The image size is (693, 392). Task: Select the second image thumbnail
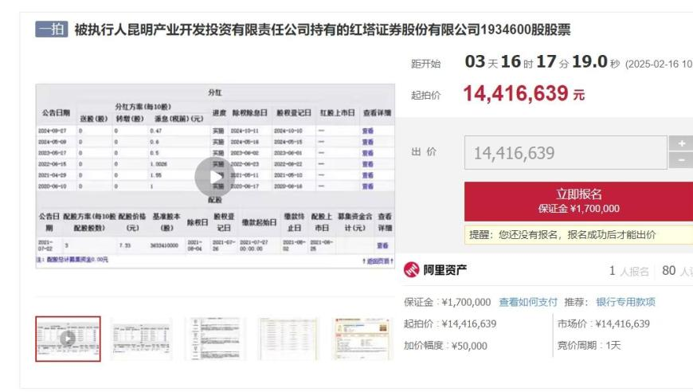click(142, 339)
